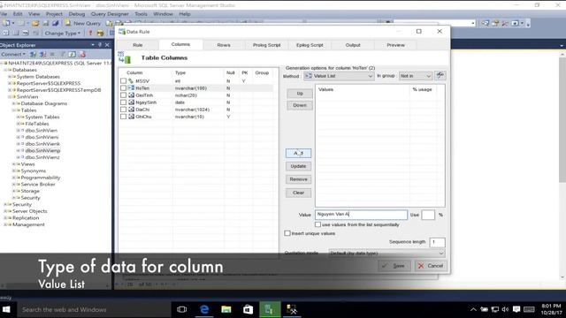
Task: Click the Up button
Action: [300, 94]
